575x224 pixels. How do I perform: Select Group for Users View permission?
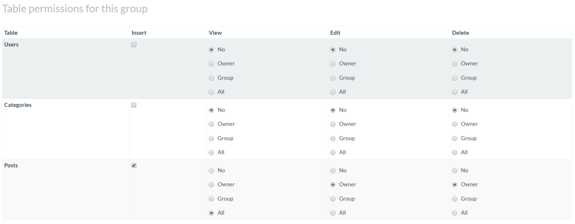pyautogui.click(x=211, y=78)
